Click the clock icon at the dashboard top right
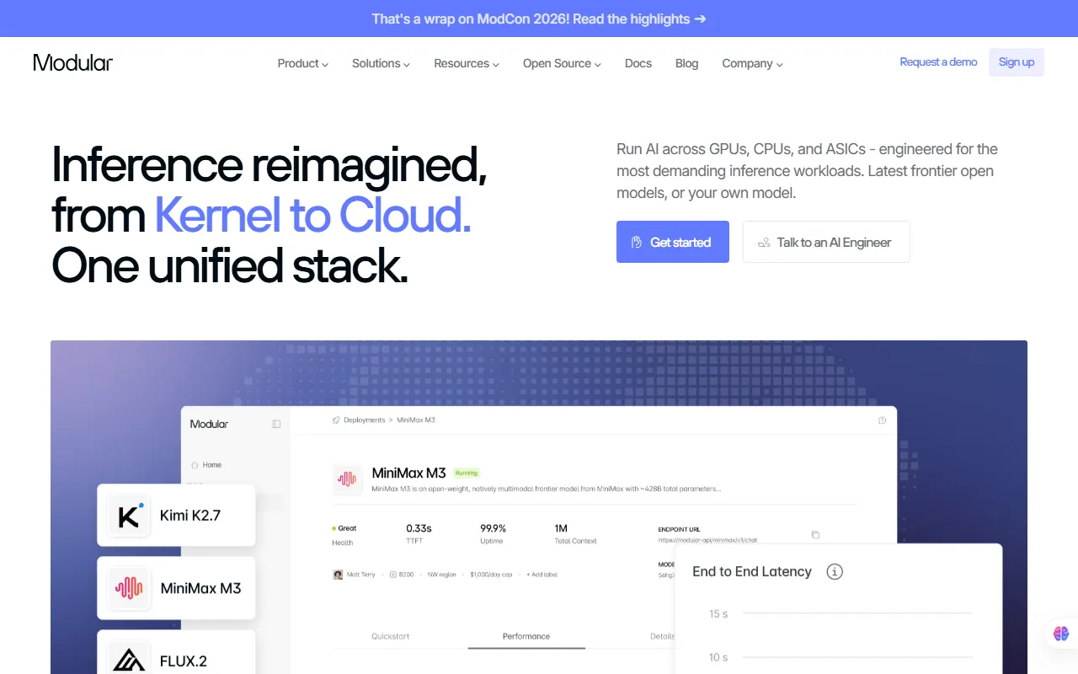Viewport: 1078px width, 674px height. 882,420
